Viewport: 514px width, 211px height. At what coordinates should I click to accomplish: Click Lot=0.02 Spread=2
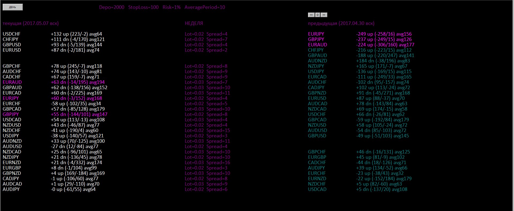tap(206, 50)
